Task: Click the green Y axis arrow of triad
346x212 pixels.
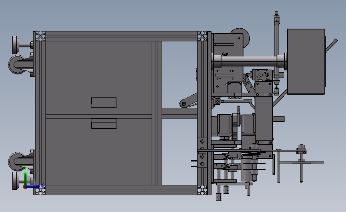Action: point(26,179)
